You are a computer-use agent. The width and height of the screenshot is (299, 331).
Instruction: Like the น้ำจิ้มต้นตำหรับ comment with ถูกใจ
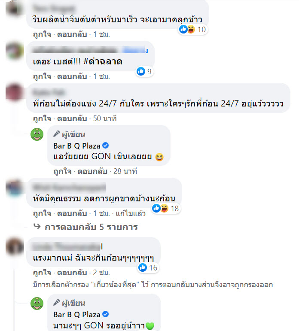click(42, 34)
